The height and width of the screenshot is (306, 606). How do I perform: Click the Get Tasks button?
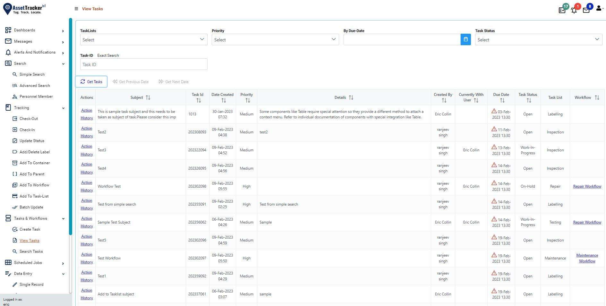coord(91,81)
